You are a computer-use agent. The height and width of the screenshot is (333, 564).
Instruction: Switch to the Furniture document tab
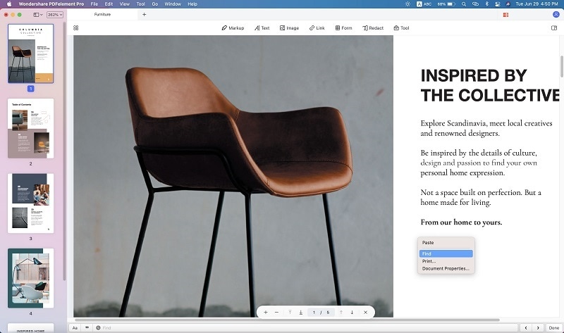102,14
